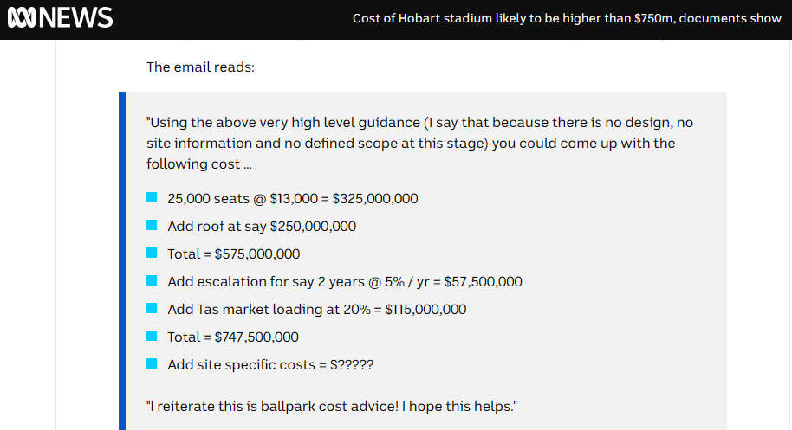Click the bullet before Total $747,500,000
The image size is (792, 430).
tap(152, 337)
